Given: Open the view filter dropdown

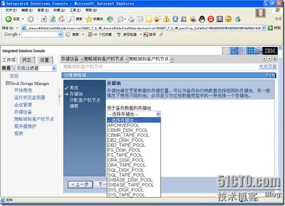Looking at the screenshot, I should tap(54, 68).
